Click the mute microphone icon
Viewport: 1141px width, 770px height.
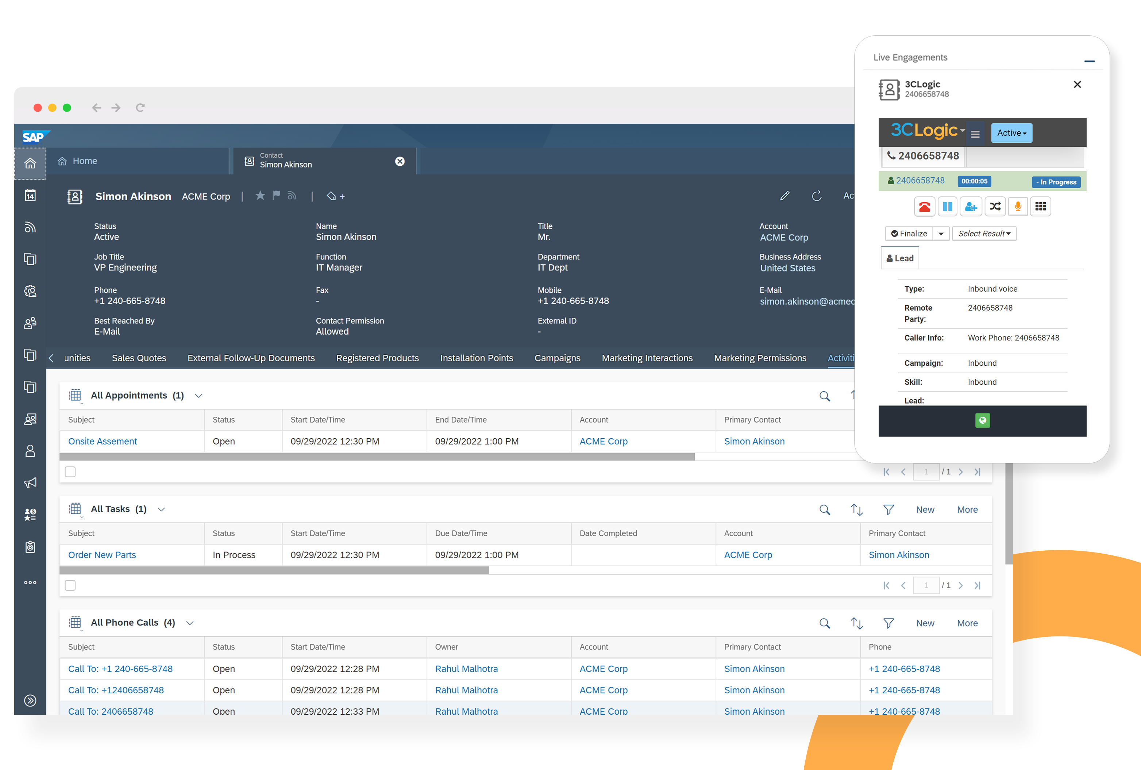1018,207
